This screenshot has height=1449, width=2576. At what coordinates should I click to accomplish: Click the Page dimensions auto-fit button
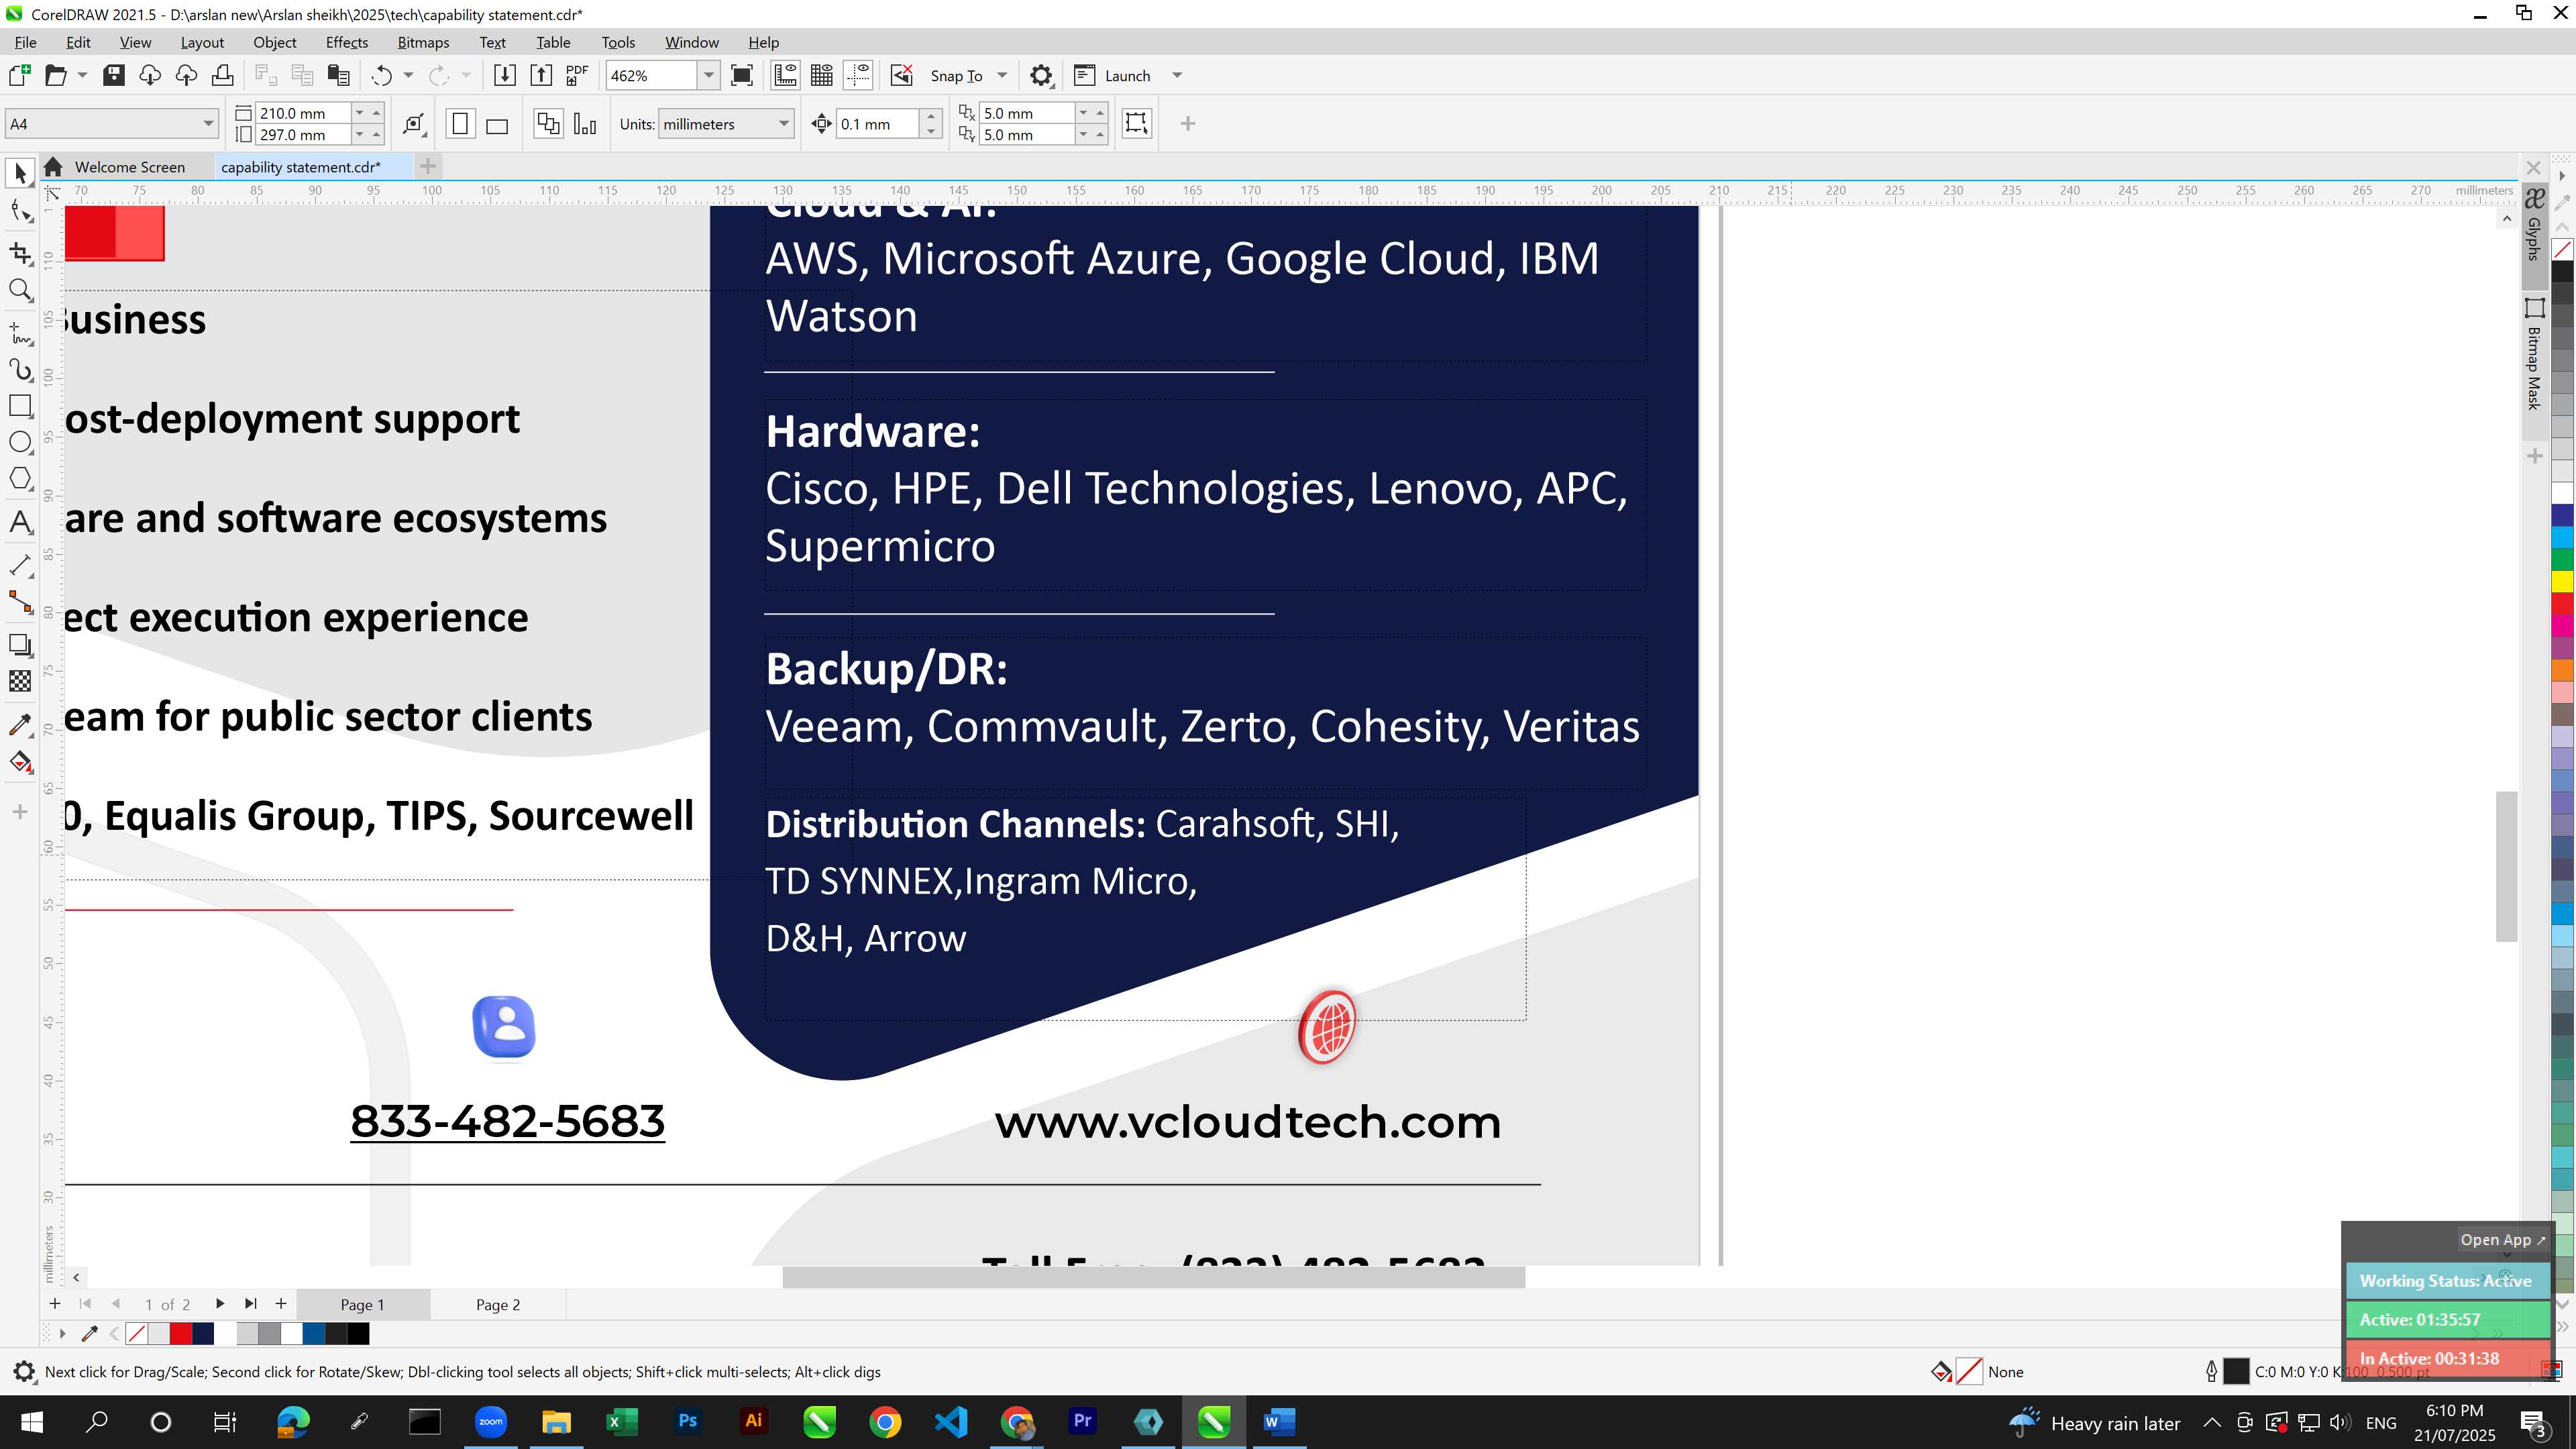tap(414, 124)
